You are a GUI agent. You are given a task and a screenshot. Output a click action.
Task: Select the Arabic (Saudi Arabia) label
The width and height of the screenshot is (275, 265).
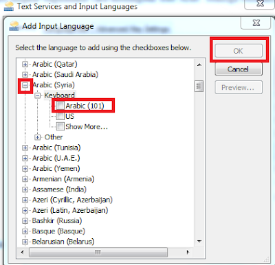click(x=65, y=75)
